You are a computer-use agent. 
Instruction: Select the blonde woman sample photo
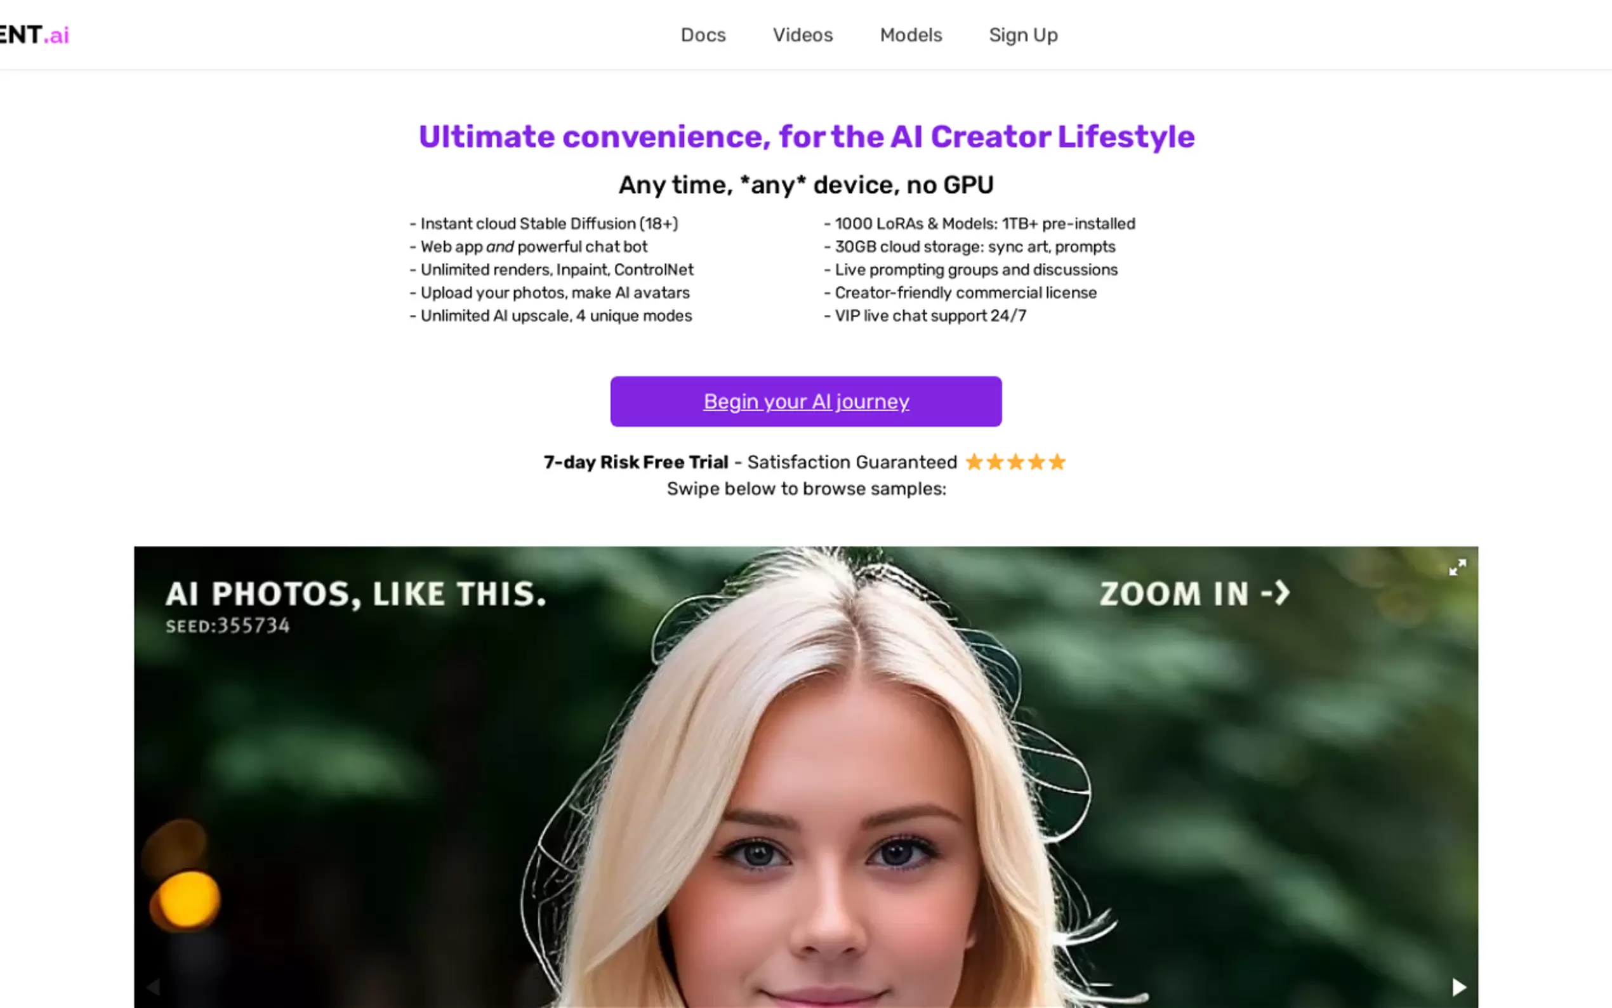pyautogui.click(x=805, y=778)
